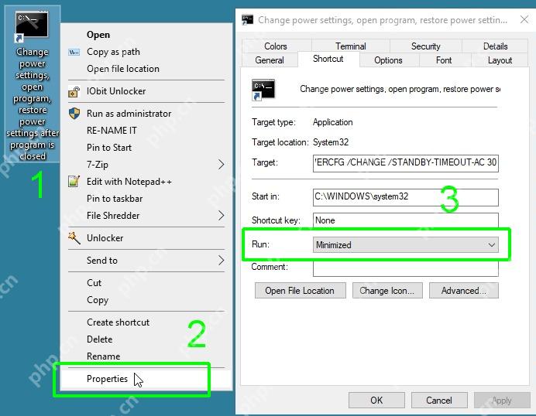The image size is (536, 416).
Task: Switch to the Security tab
Action: click(x=425, y=46)
